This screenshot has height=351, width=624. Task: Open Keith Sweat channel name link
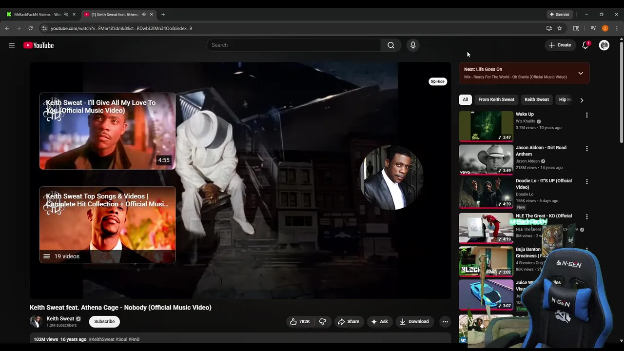(60, 319)
